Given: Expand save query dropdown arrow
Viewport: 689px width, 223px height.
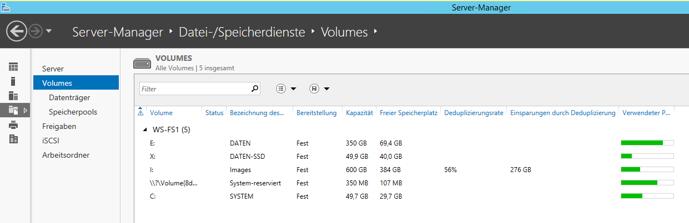Looking at the screenshot, I should (x=327, y=89).
